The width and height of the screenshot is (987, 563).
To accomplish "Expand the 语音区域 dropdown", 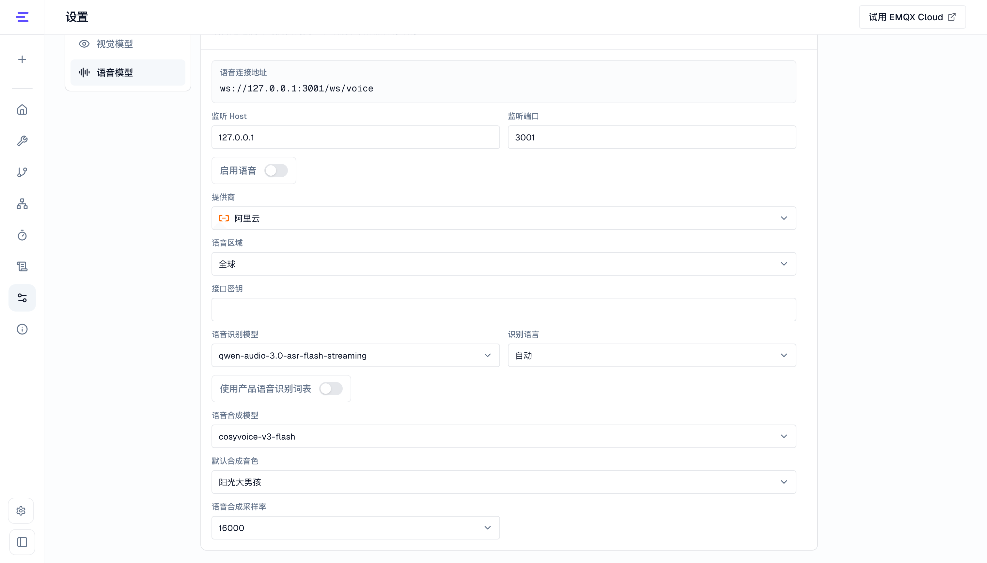I will 504,264.
